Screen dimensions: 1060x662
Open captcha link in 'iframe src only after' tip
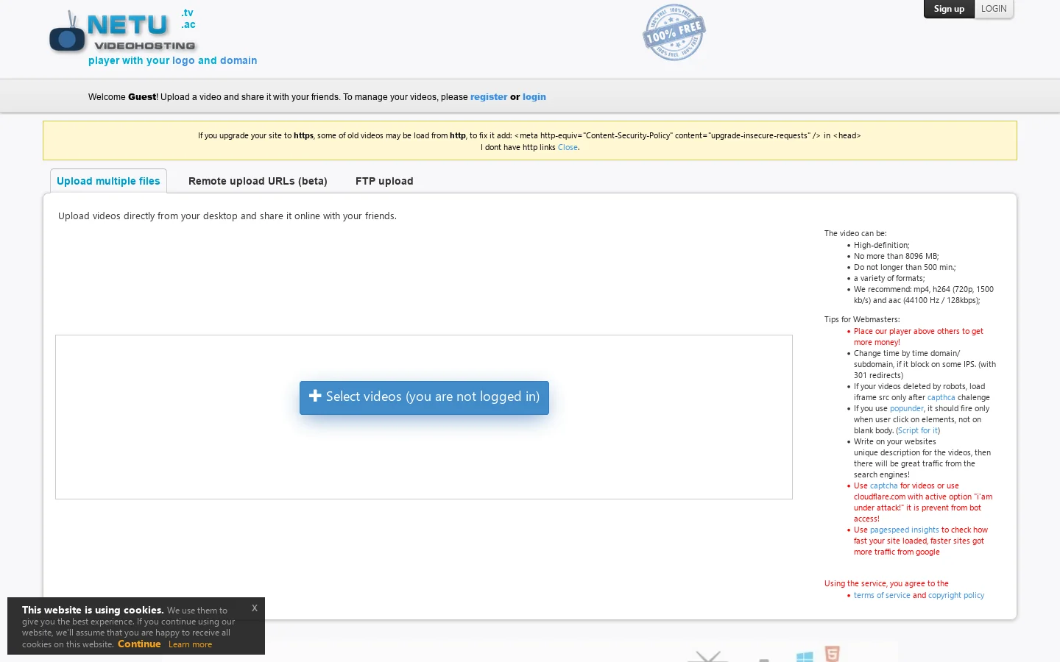click(941, 397)
